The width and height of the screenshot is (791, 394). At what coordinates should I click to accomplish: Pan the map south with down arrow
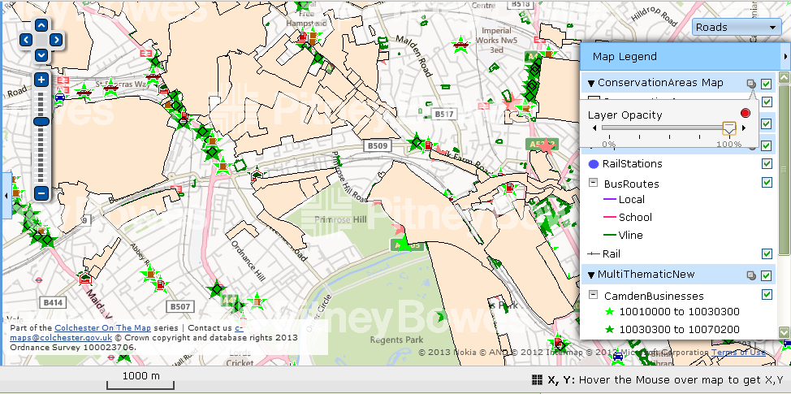pos(41,54)
